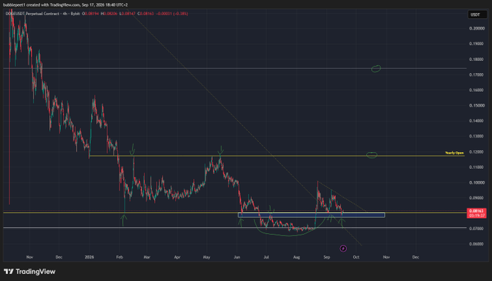Click the TradingView logo at the bottom left
Viewport: 492px width, 281px height.
30,272
